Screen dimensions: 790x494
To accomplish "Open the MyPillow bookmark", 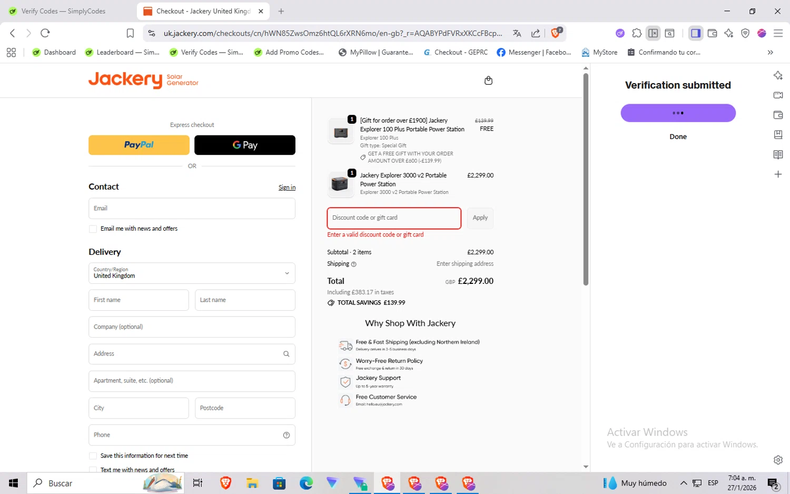I will [x=376, y=53].
